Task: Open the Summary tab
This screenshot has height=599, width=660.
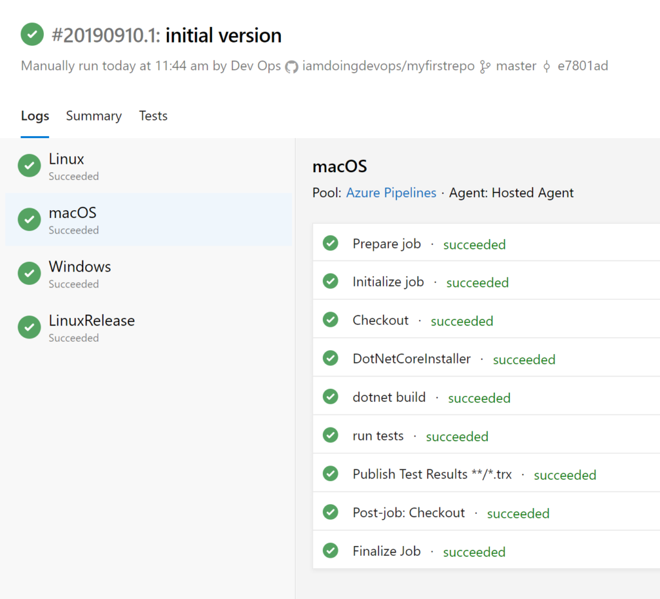Action: (x=94, y=116)
